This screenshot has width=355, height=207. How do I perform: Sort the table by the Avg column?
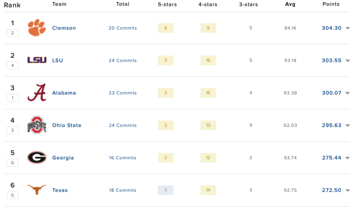pos(290,4)
